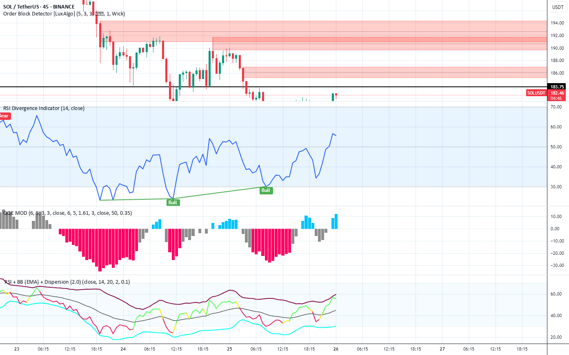The image size is (569, 355).
Task: Select the QQE MOD indicator legend
Action: click(x=67, y=213)
